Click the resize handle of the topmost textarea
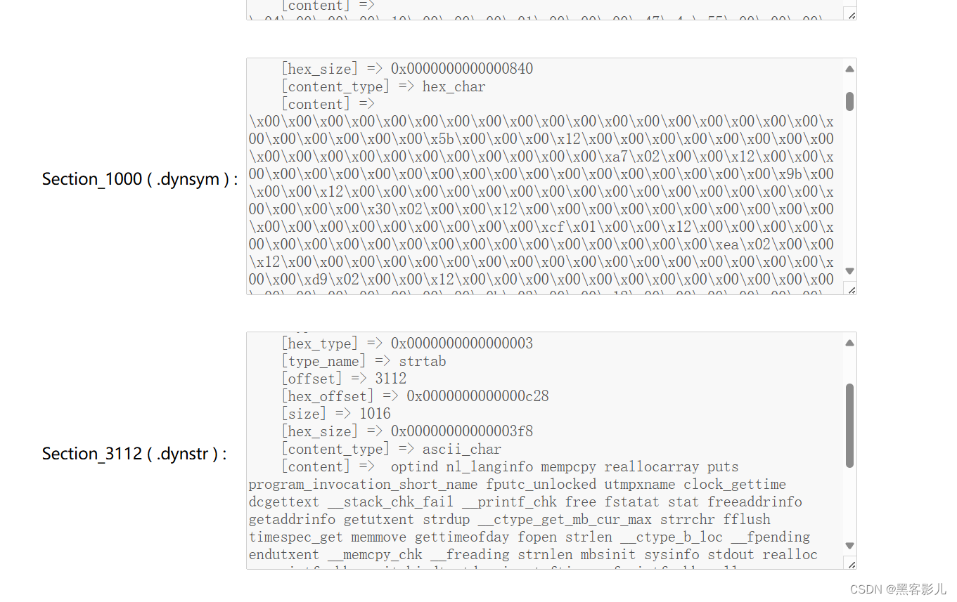Screen dimensions: 957x602 (x=851, y=15)
